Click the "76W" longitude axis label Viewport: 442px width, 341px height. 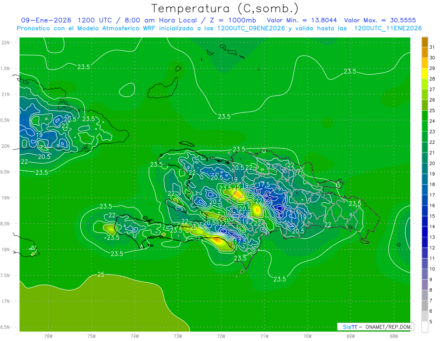[x=48, y=336]
